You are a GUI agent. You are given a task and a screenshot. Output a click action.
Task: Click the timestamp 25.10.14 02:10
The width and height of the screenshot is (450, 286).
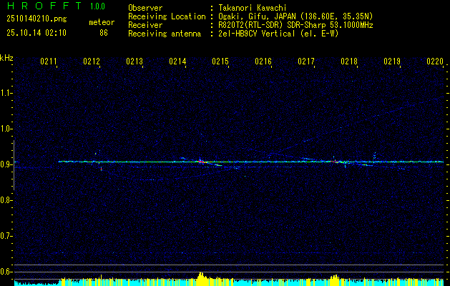tap(36, 33)
